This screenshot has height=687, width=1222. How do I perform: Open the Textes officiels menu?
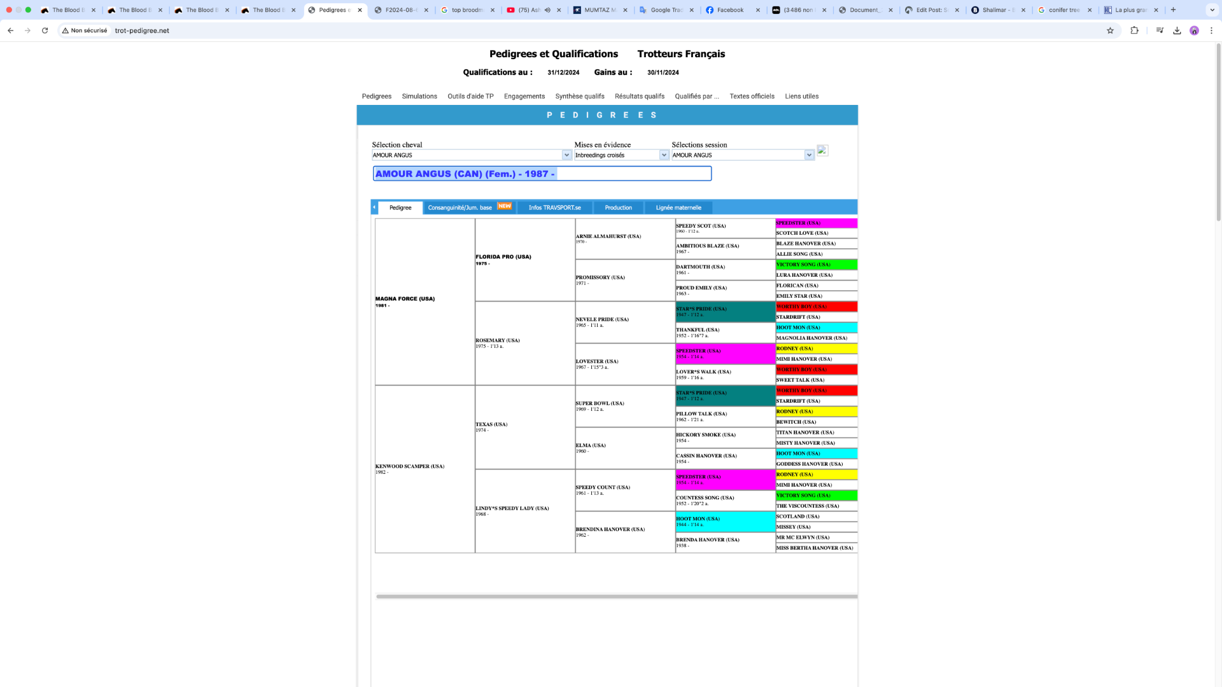[752, 97]
